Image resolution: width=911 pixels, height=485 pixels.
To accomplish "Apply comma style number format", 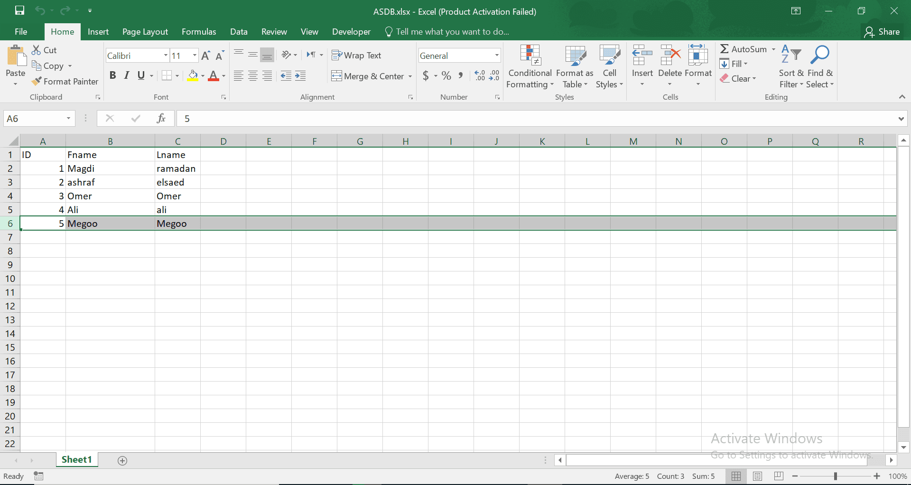I will tap(461, 75).
